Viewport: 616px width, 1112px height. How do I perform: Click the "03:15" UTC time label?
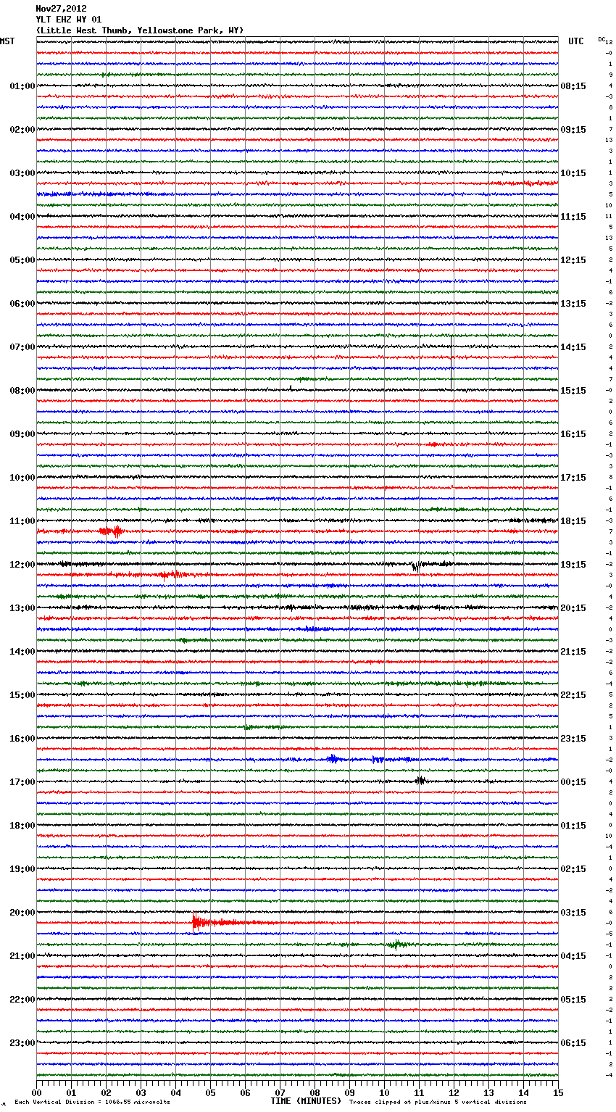click(x=573, y=913)
